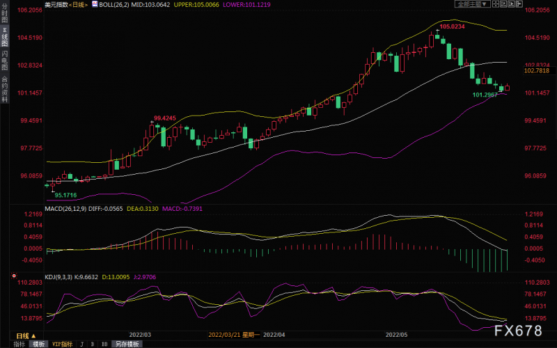
Task: Click the 2022/03/21 星期一 date marker
Action: [234, 335]
